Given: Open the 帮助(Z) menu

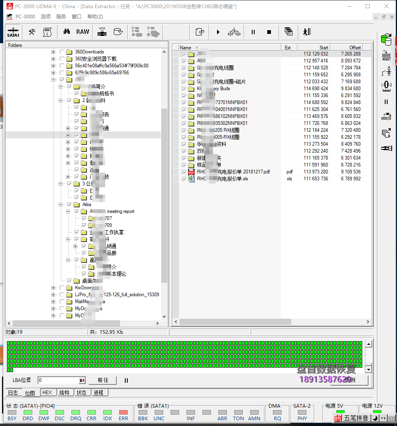Looking at the screenshot, I should pyautogui.click(x=95, y=17).
